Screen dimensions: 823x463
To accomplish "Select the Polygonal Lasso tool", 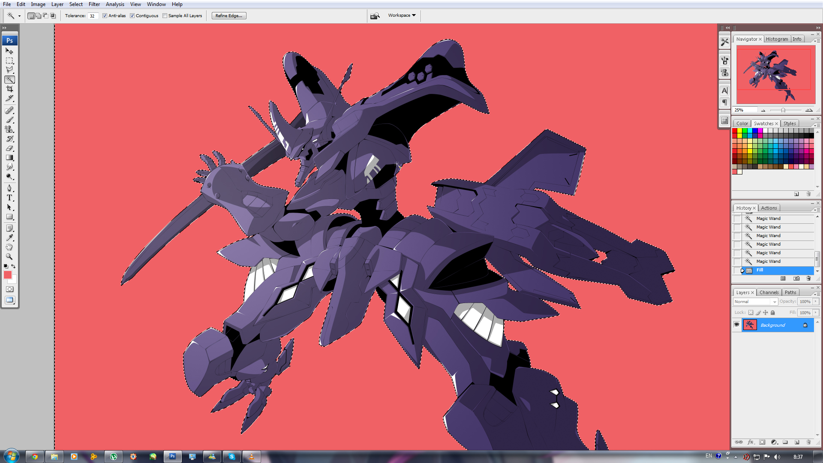I will pyautogui.click(x=9, y=70).
